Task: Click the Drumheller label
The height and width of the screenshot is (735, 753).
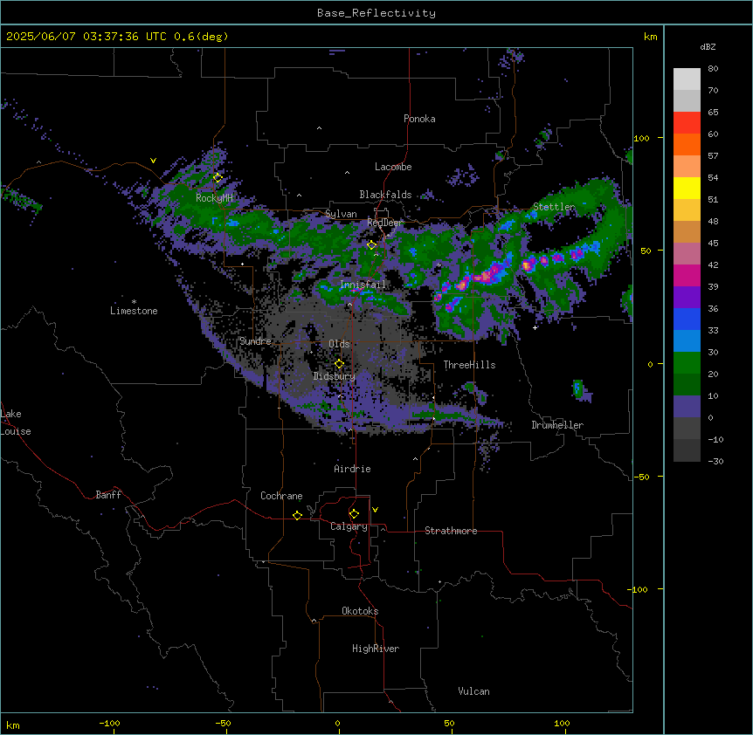Action: pos(557,425)
